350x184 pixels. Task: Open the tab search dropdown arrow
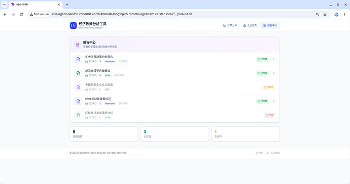click(4, 5)
